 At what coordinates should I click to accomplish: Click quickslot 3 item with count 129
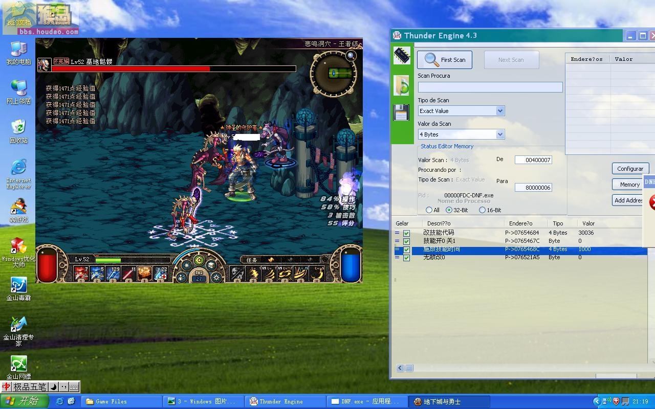point(113,274)
